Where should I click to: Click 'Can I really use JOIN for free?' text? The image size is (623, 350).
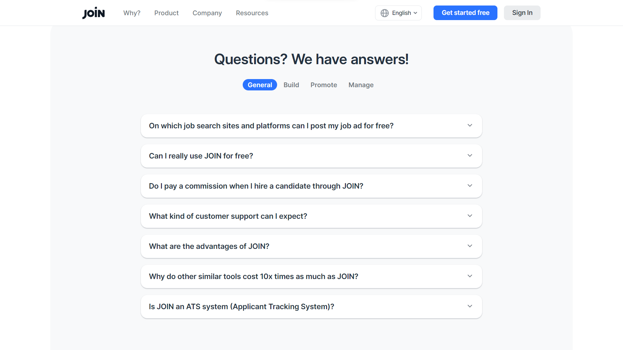[x=201, y=156]
